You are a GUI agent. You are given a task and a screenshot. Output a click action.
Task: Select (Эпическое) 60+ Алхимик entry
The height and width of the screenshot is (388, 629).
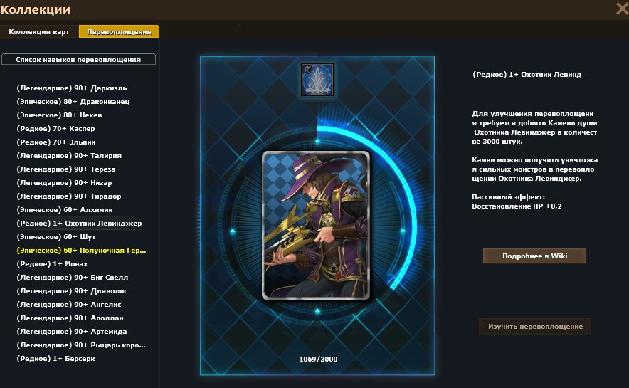point(65,210)
